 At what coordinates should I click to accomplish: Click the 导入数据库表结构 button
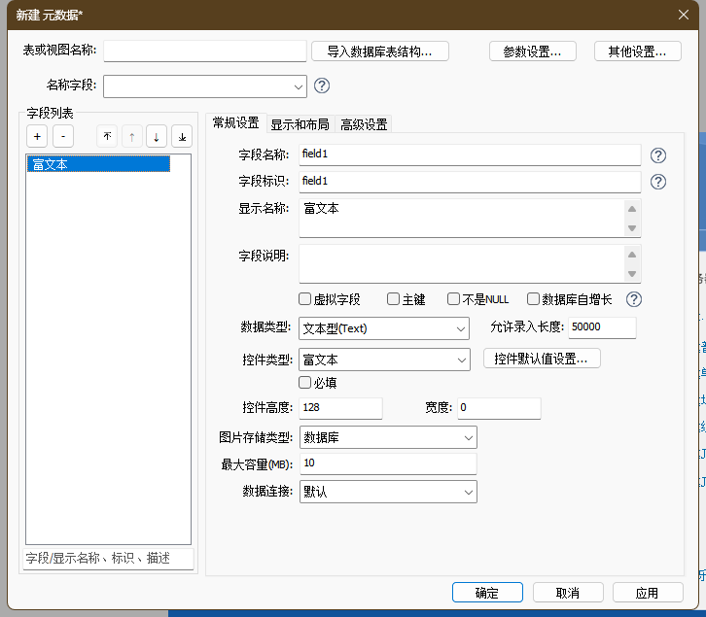pos(386,51)
